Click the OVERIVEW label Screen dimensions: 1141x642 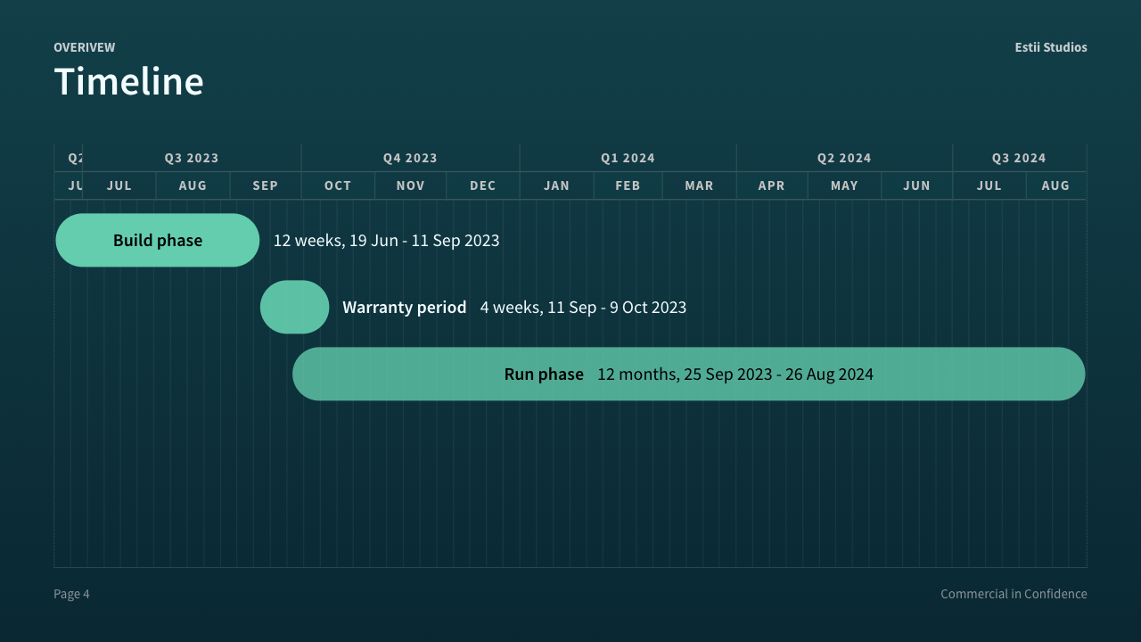(85, 47)
